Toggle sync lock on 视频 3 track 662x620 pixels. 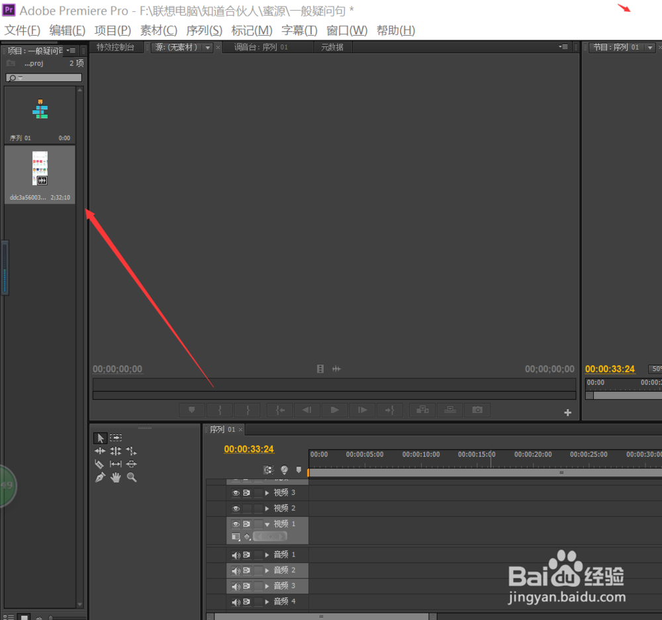247,492
